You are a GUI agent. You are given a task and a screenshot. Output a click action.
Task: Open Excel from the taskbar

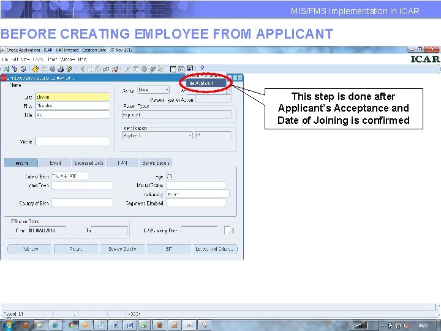point(145,325)
